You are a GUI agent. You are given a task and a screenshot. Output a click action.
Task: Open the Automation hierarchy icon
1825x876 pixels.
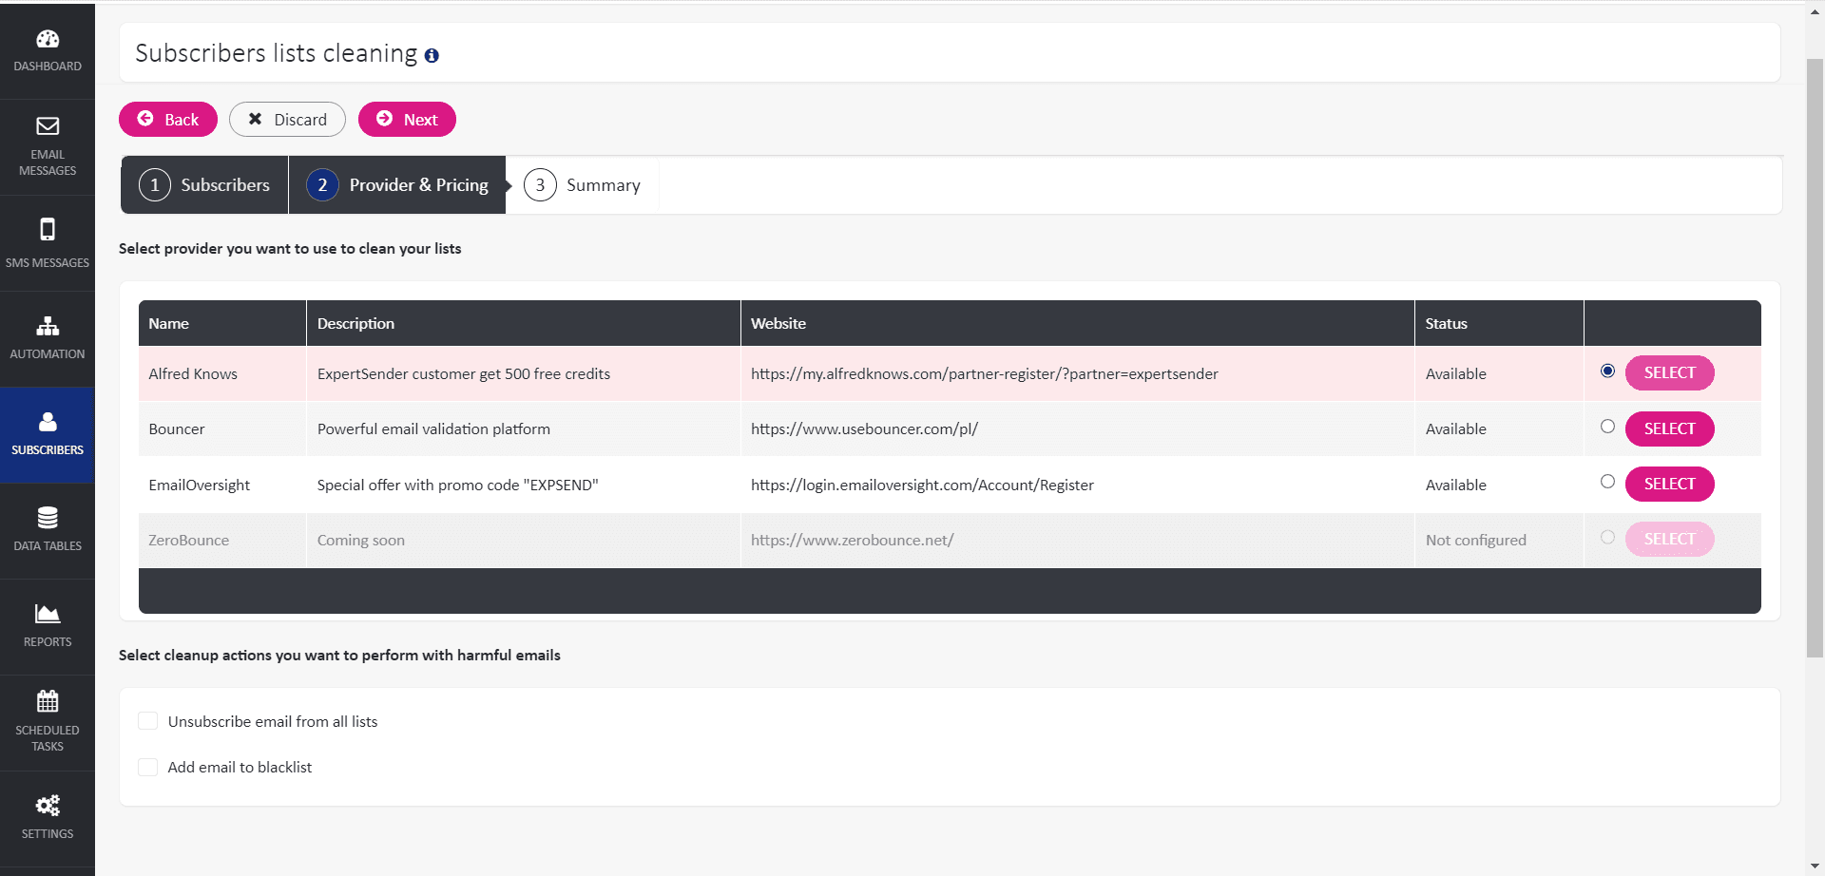[48, 326]
